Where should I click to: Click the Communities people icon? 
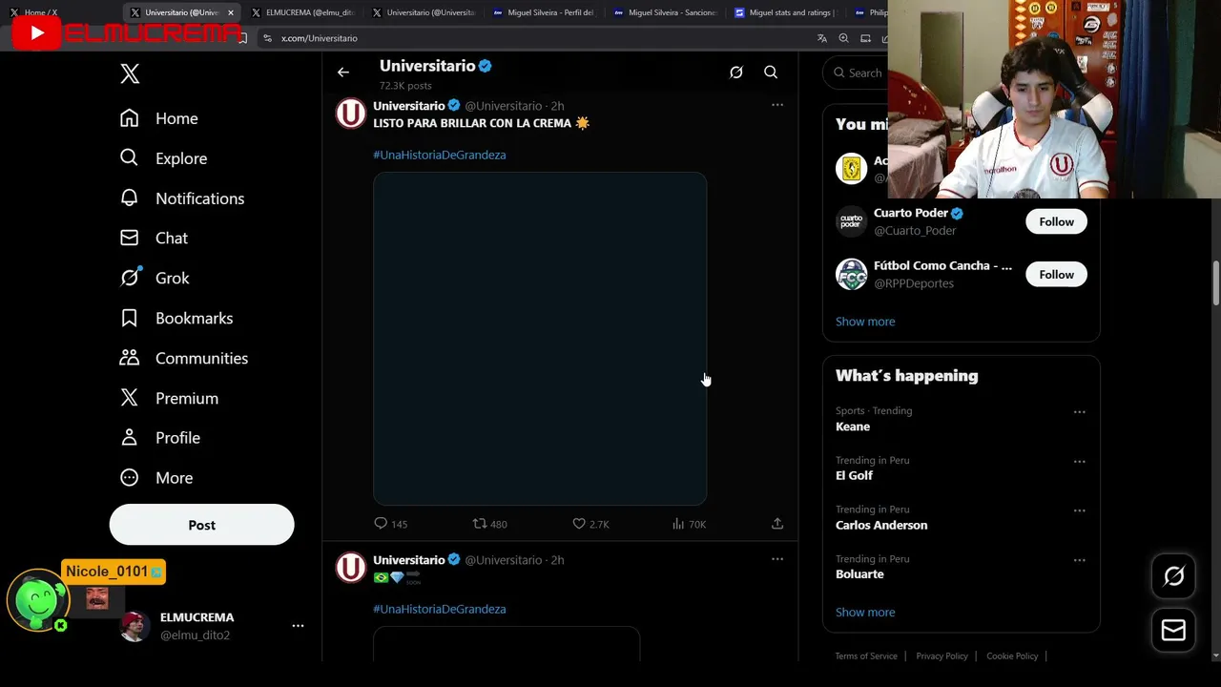pos(130,358)
